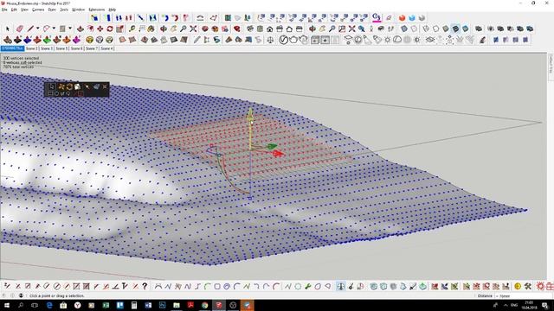This screenshot has height=311, width=554.
Task: Open the Extensions menu
Action: [x=96, y=10]
